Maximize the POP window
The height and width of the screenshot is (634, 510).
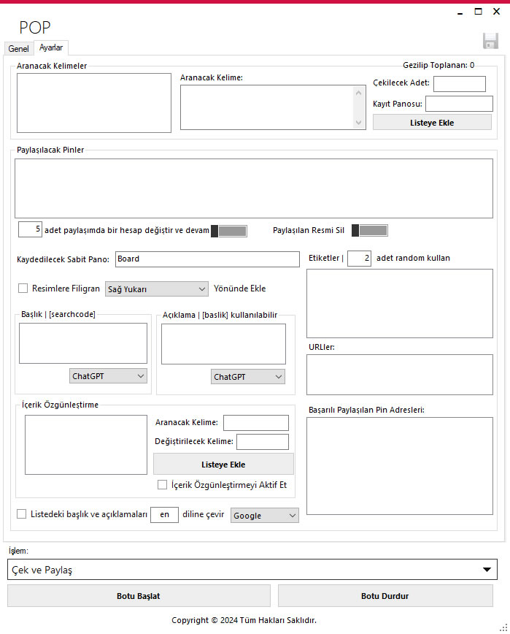[x=478, y=12]
